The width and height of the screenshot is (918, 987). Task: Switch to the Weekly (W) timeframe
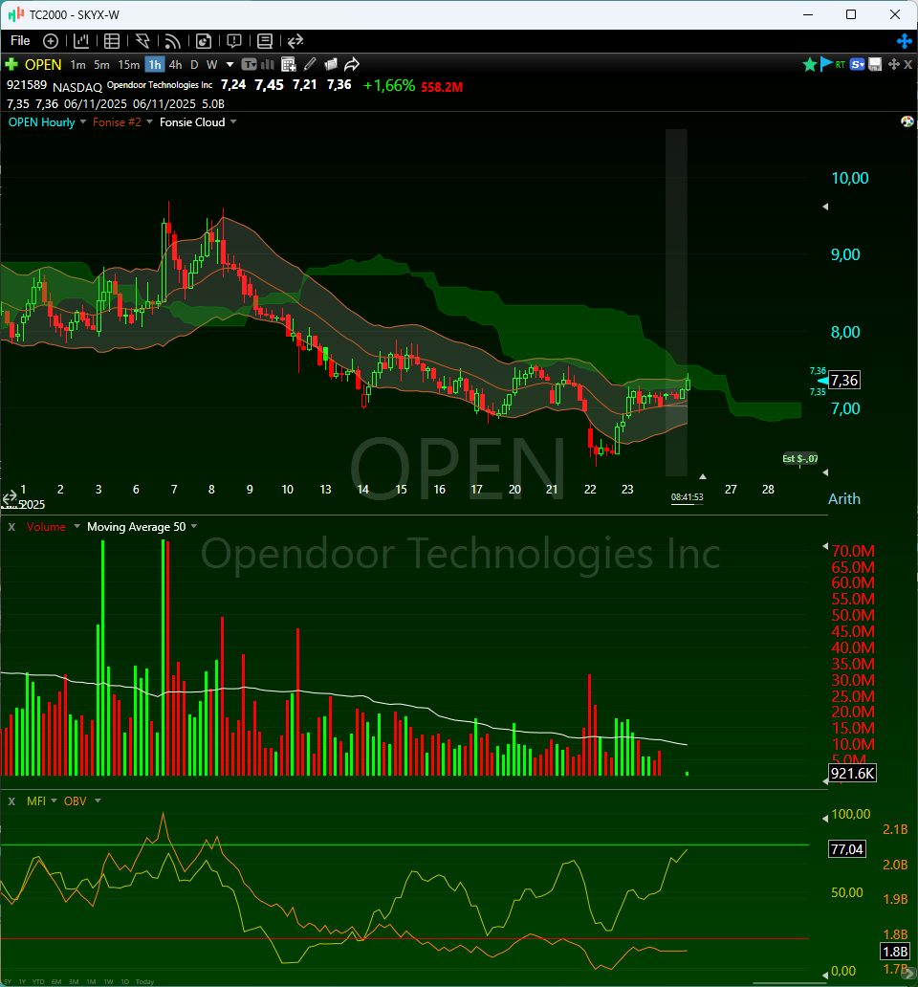(212, 65)
